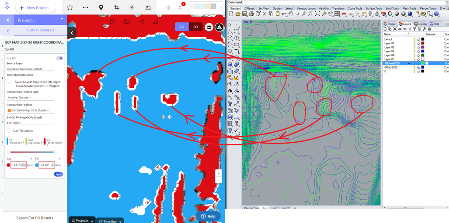Screen dimensions: 449x223
Task: Check the Switch GCP Map coordinate system box
Action: click(9, 82)
